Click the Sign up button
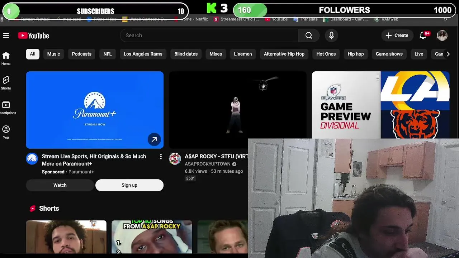The image size is (459, 258). coord(129,185)
